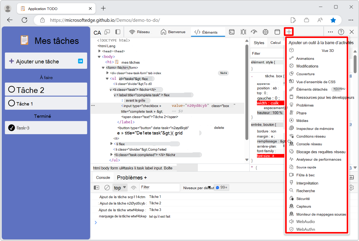Viewport: 359px width, 241px height.
Task: Expand the head node in the Elements tree
Action: click(99, 51)
